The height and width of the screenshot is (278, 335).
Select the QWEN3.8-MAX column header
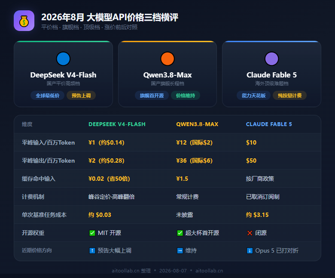(x=197, y=124)
